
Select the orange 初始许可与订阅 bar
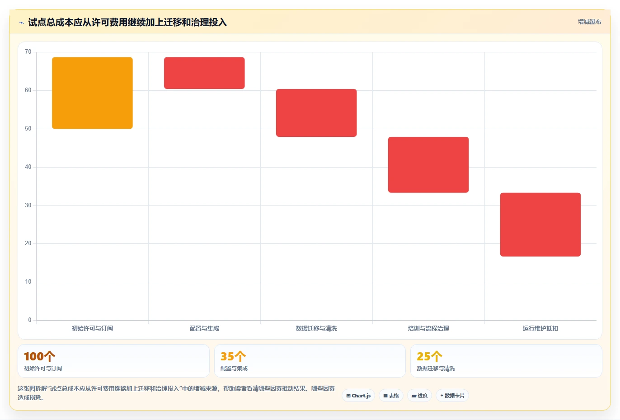click(92, 93)
